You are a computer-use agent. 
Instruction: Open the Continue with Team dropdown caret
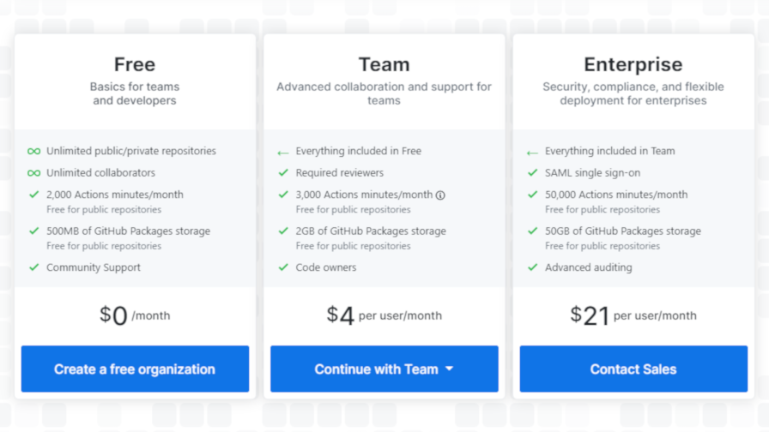(x=449, y=369)
